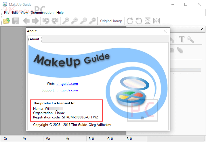Open the Demonstration menu
This screenshot has width=206, height=142.
point(42,13)
